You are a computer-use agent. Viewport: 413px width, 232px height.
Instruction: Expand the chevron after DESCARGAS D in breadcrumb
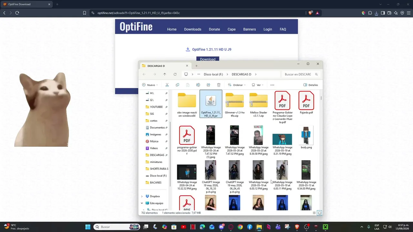[x=256, y=74]
